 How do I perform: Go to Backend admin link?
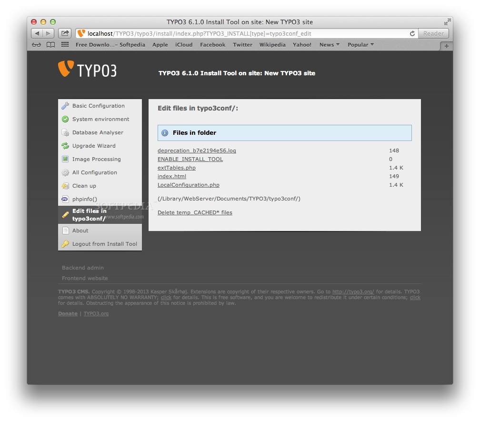click(x=83, y=268)
